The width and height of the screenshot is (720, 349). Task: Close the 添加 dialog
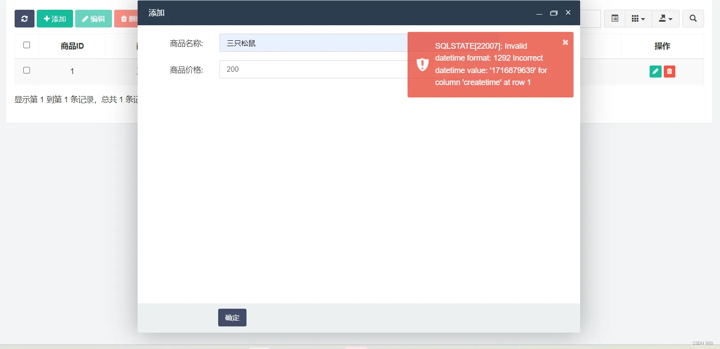568,12
